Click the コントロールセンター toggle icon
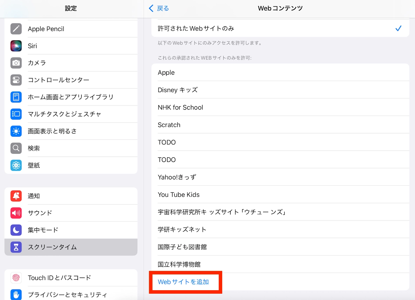The height and width of the screenshot is (300, 415). pos(16,80)
